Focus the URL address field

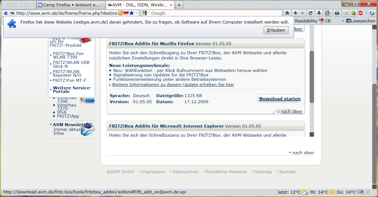click(66, 13)
